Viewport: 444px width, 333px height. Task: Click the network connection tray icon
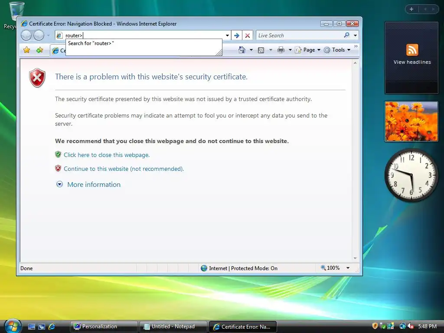(402, 326)
